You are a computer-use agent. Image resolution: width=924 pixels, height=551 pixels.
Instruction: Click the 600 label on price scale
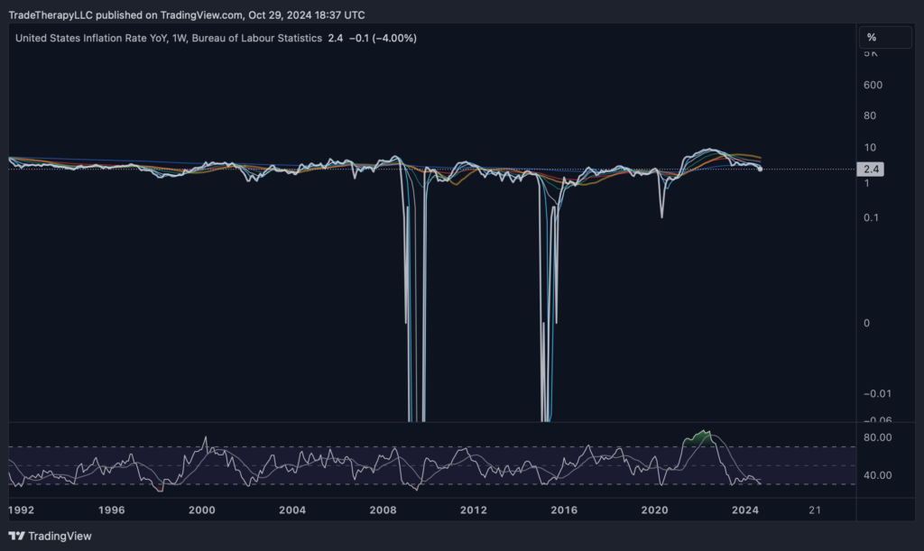pos(873,85)
